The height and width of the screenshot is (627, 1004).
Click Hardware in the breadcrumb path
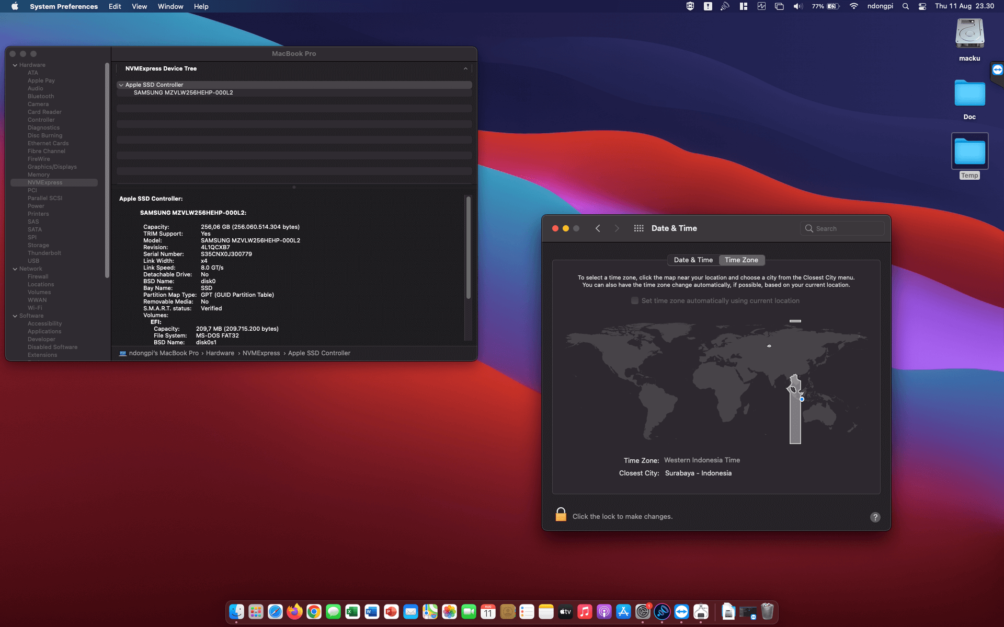220,353
